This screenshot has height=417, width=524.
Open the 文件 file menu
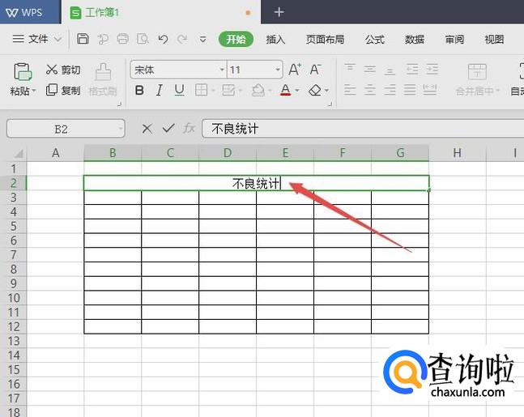coord(36,39)
